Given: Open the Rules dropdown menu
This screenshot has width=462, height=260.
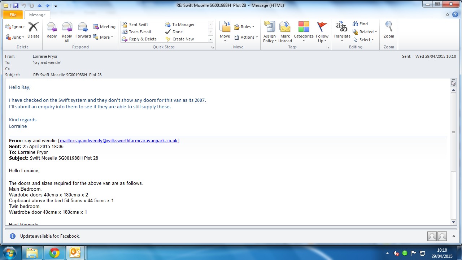Looking at the screenshot, I should pos(244,27).
